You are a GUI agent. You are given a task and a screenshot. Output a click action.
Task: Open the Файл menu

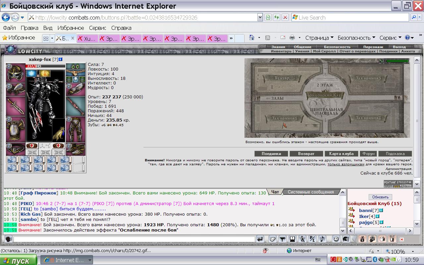click(x=9, y=28)
